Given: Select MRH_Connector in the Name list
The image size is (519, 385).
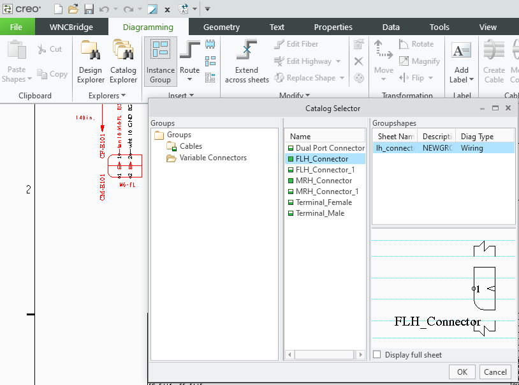Looking at the screenshot, I should 323,181.
